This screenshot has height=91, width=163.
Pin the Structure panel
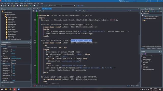(x=29, y=9)
